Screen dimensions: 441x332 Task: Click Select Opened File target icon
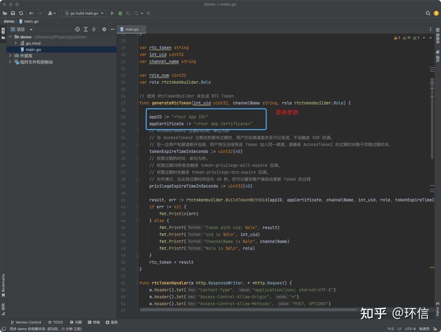[x=77, y=29]
